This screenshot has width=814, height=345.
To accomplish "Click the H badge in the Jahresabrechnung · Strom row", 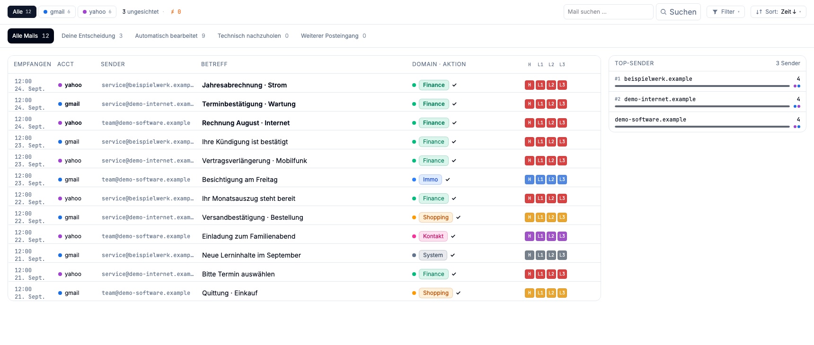I will pos(530,85).
